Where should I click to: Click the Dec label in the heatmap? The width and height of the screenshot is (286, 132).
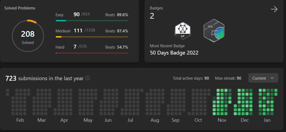tap(244, 120)
